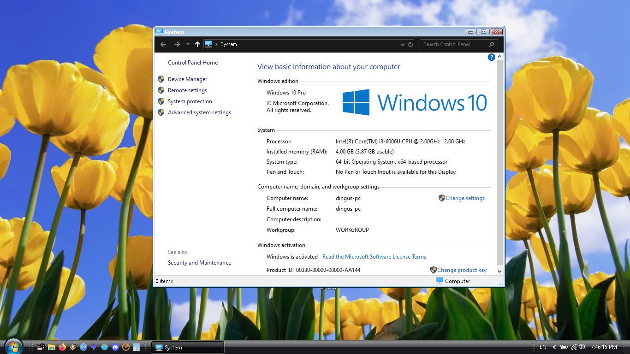Open the blue bird-shaped taskbar icon
This screenshot has width=630, height=354.
pyautogui.click(x=94, y=347)
